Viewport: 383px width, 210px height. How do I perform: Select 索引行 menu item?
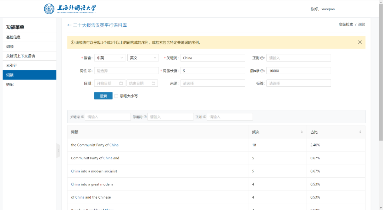tap(29, 65)
